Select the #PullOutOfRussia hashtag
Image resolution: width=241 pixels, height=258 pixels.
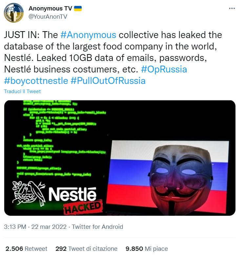tap(108, 81)
